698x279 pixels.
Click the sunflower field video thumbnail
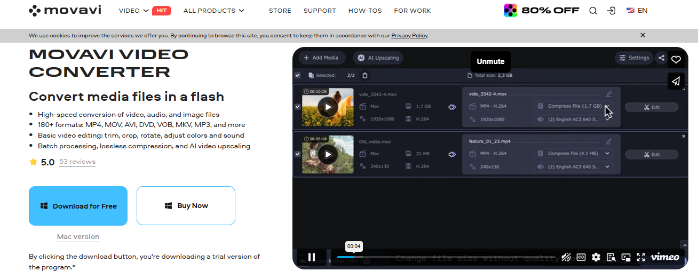point(328,107)
